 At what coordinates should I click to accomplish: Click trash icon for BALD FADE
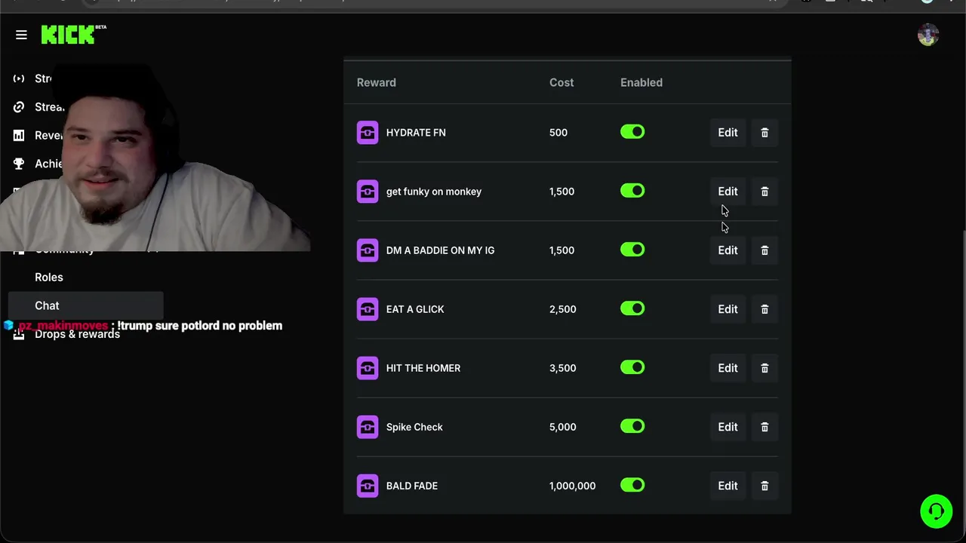pos(764,486)
